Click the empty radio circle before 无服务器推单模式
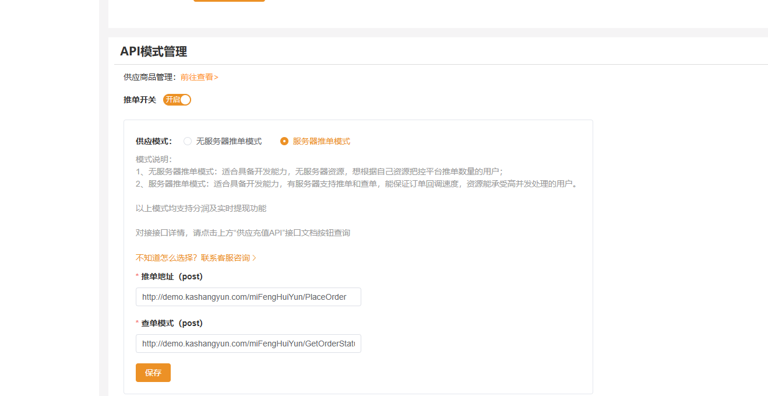The width and height of the screenshot is (768, 396). click(x=187, y=141)
